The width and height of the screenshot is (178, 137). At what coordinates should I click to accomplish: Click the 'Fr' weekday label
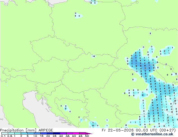[x=104, y=130]
